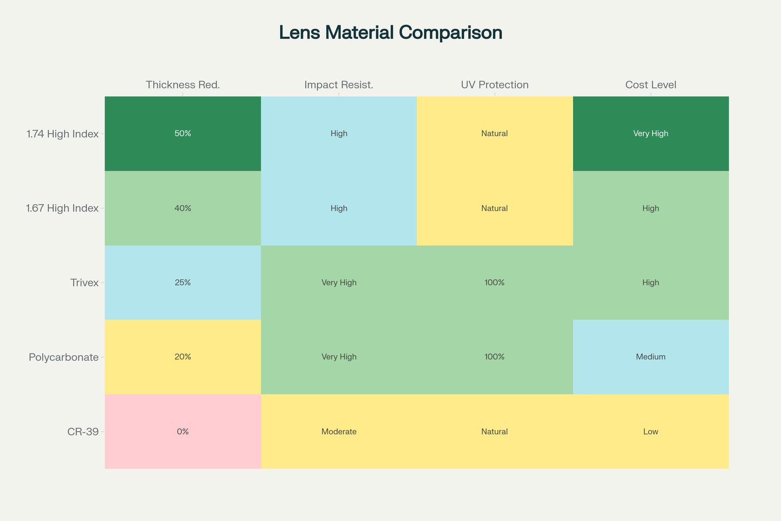Image resolution: width=781 pixels, height=521 pixels.
Task: Select the 1.74 High Index row label
Action: click(62, 134)
